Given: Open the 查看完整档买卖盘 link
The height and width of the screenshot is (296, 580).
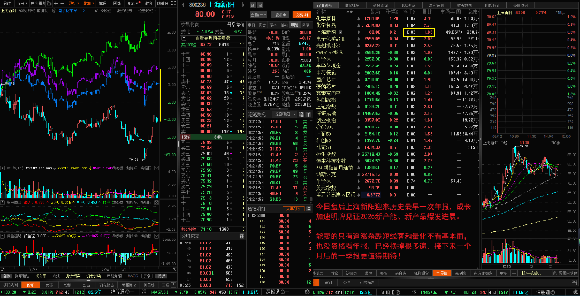Looking at the screenshot, I should 213,38.
